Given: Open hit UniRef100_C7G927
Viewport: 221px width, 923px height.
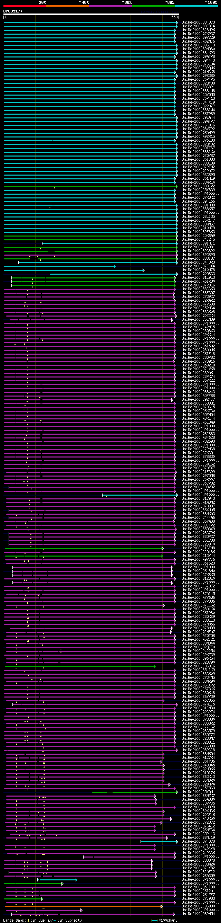Looking at the screenshot, I should 198,297.
